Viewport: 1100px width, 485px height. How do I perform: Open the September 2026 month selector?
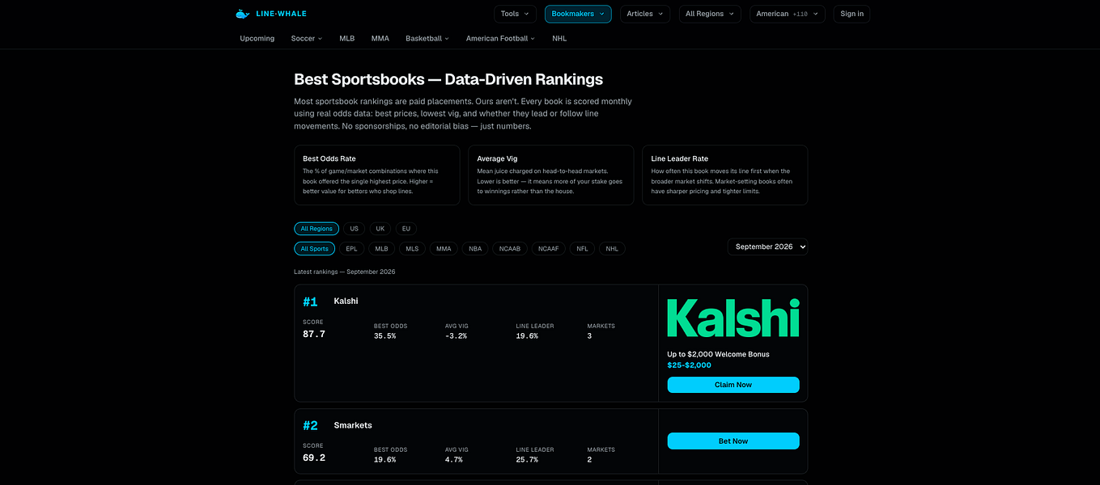point(767,247)
